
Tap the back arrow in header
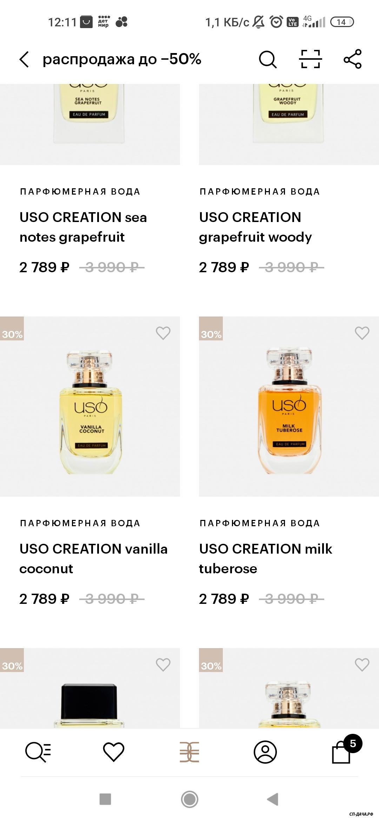click(24, 59)
